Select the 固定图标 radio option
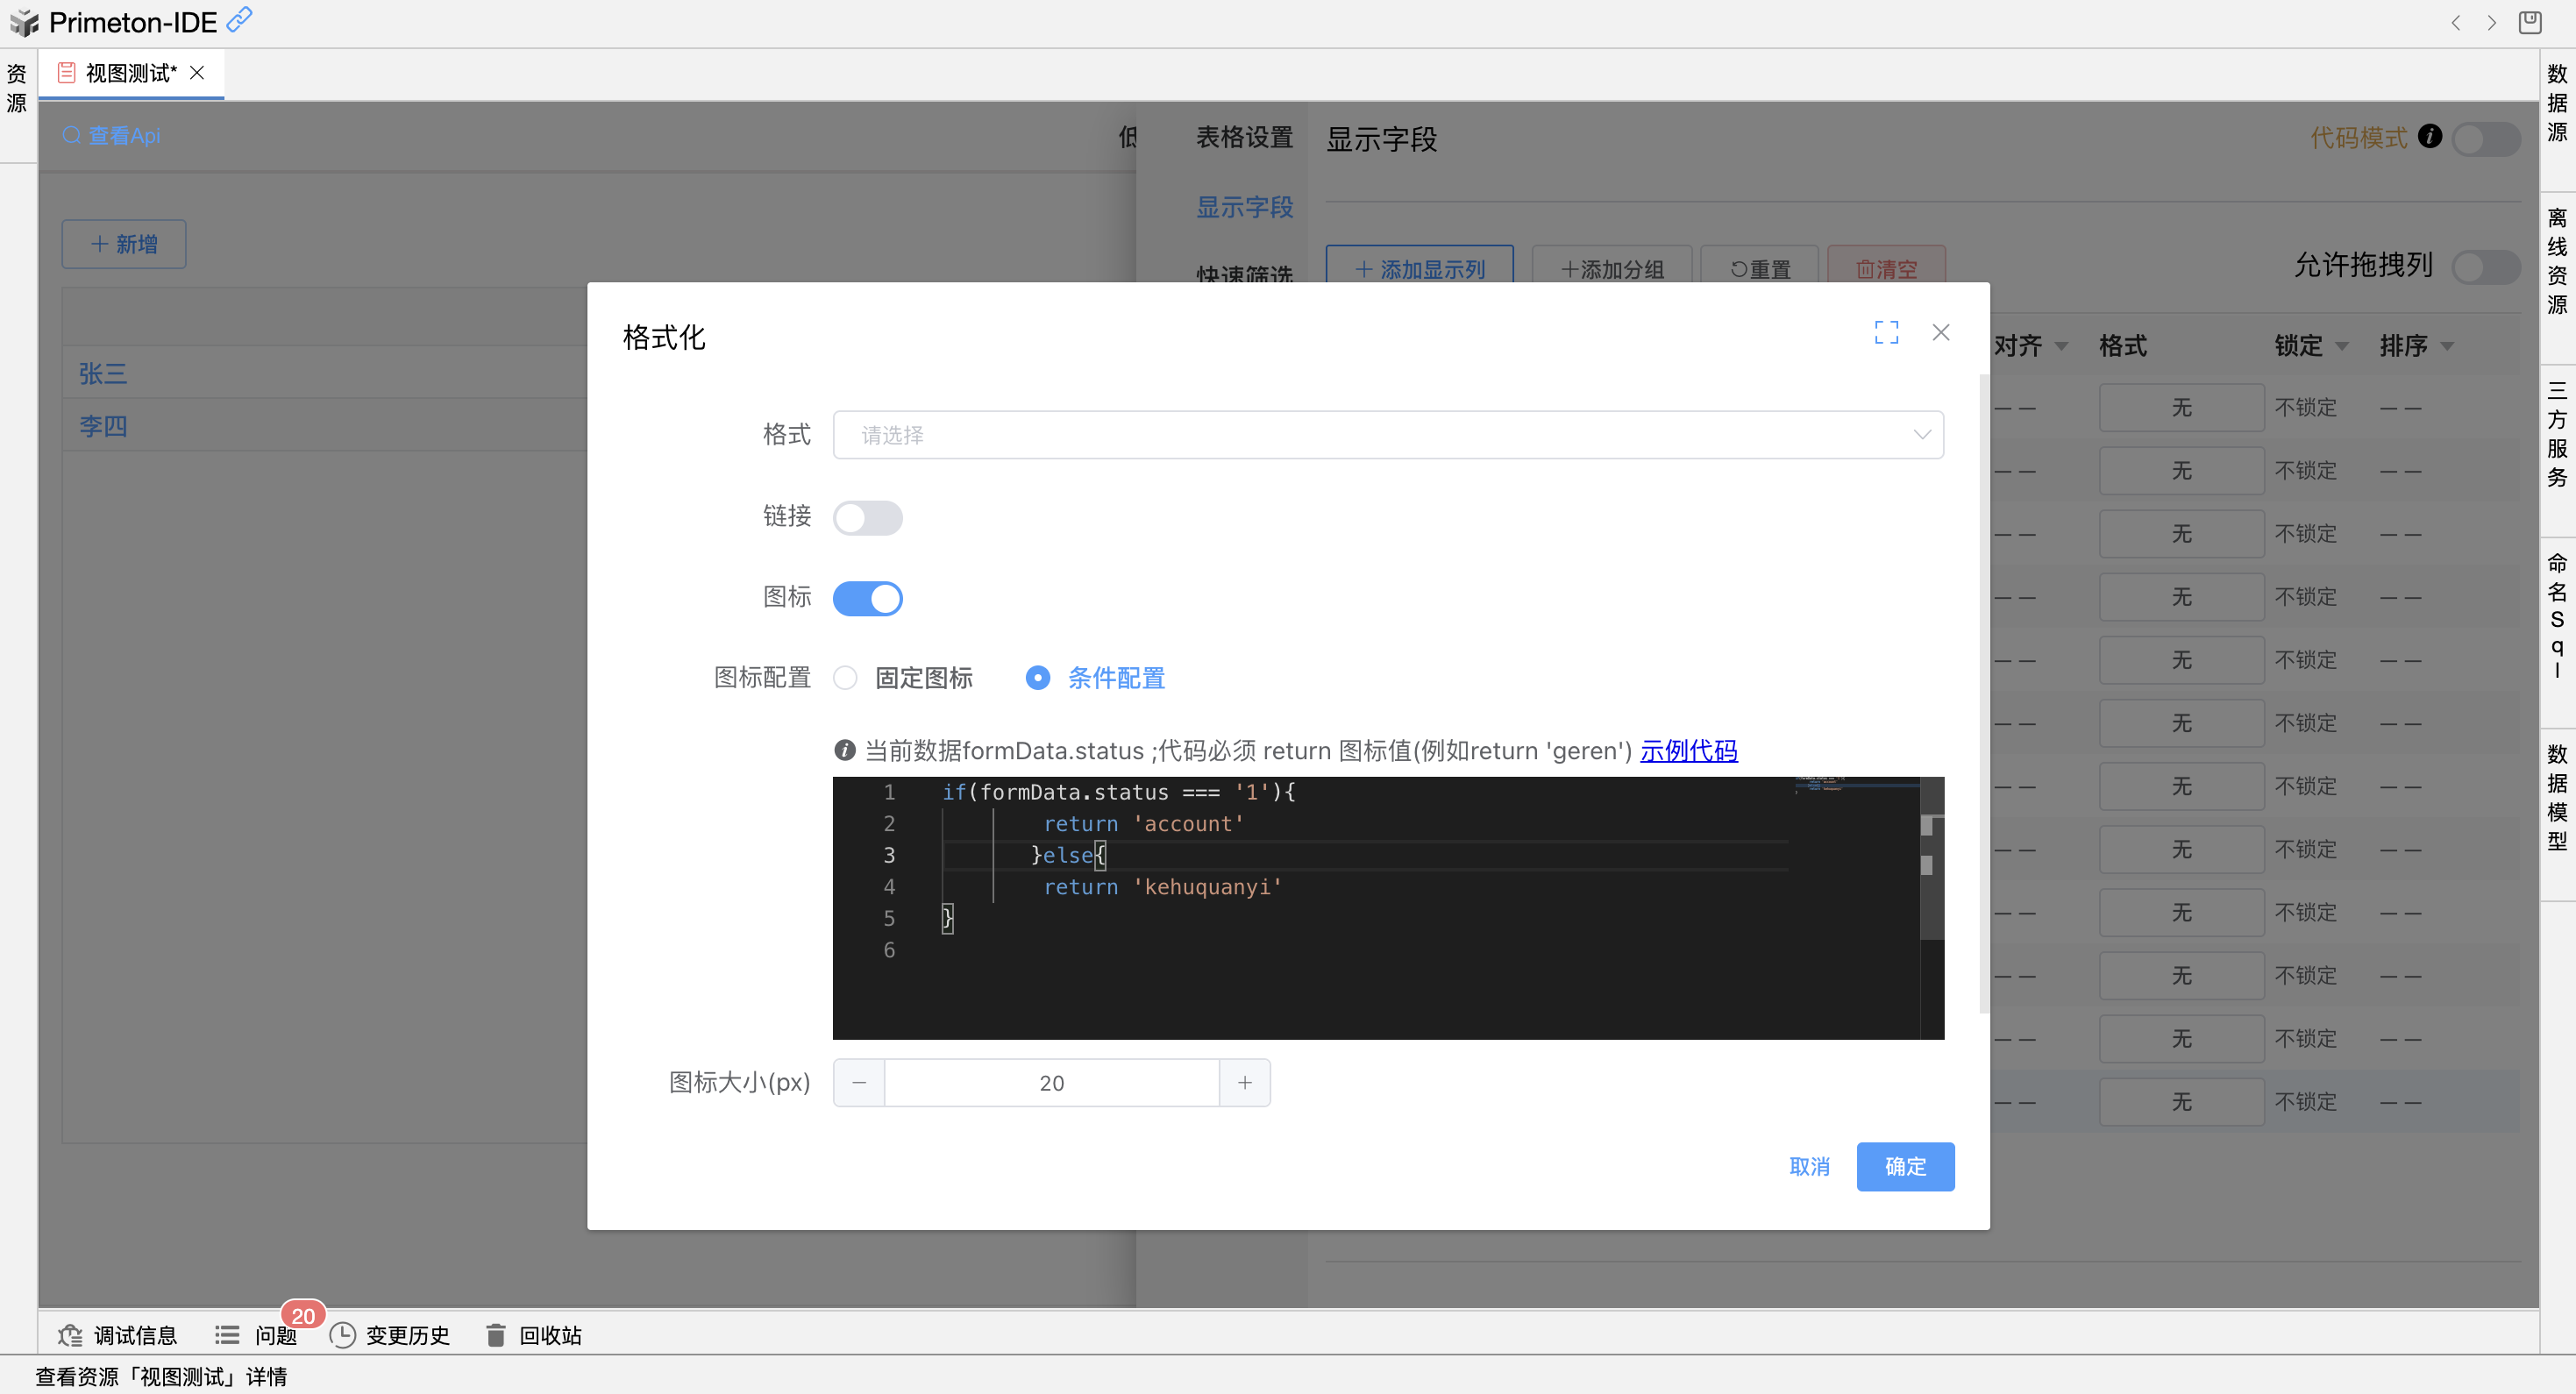2576x1394 pixels. pos(846,678)
